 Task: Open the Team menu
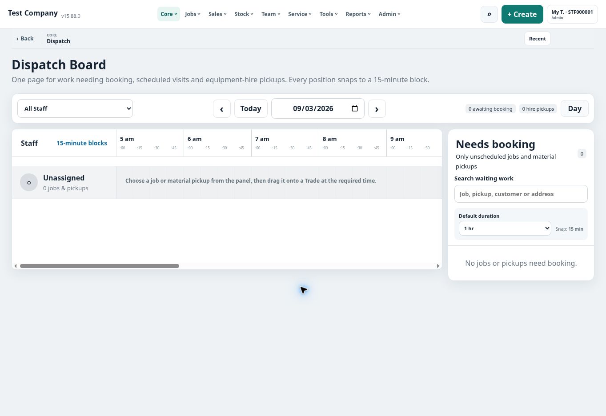(271, 14)
